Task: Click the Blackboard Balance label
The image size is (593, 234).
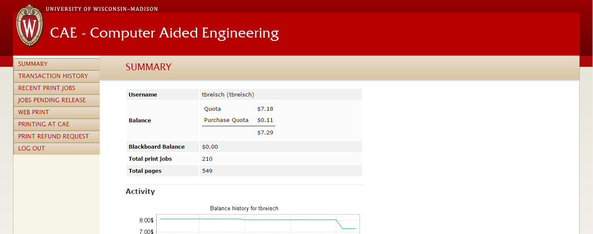Action: coord(157,147)
